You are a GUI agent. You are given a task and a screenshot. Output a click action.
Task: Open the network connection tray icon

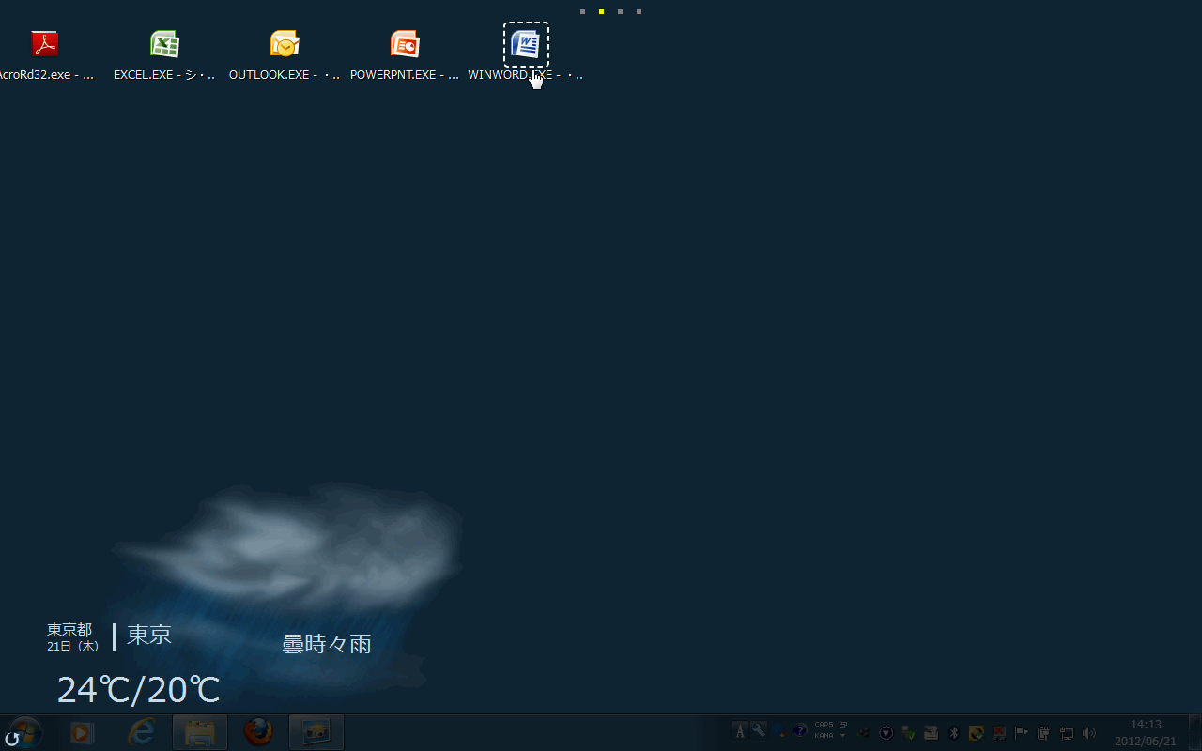tap(1067, 732)
